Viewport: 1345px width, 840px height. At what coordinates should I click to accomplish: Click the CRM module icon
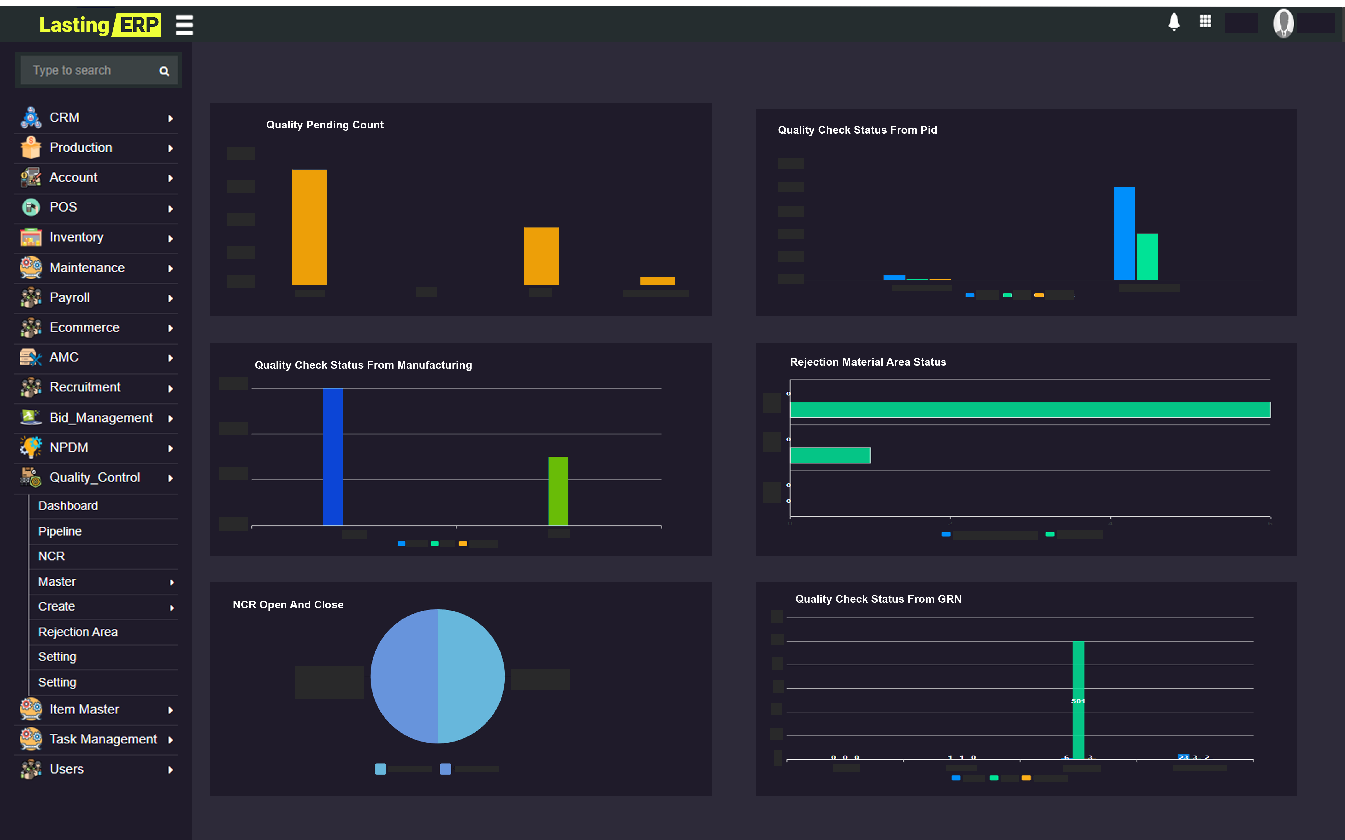click(31, 118)
